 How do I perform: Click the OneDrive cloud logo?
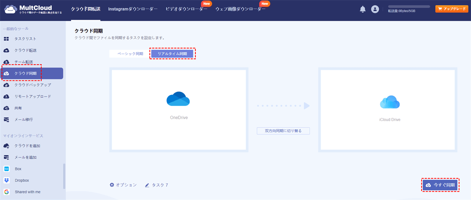click(178, 99)
